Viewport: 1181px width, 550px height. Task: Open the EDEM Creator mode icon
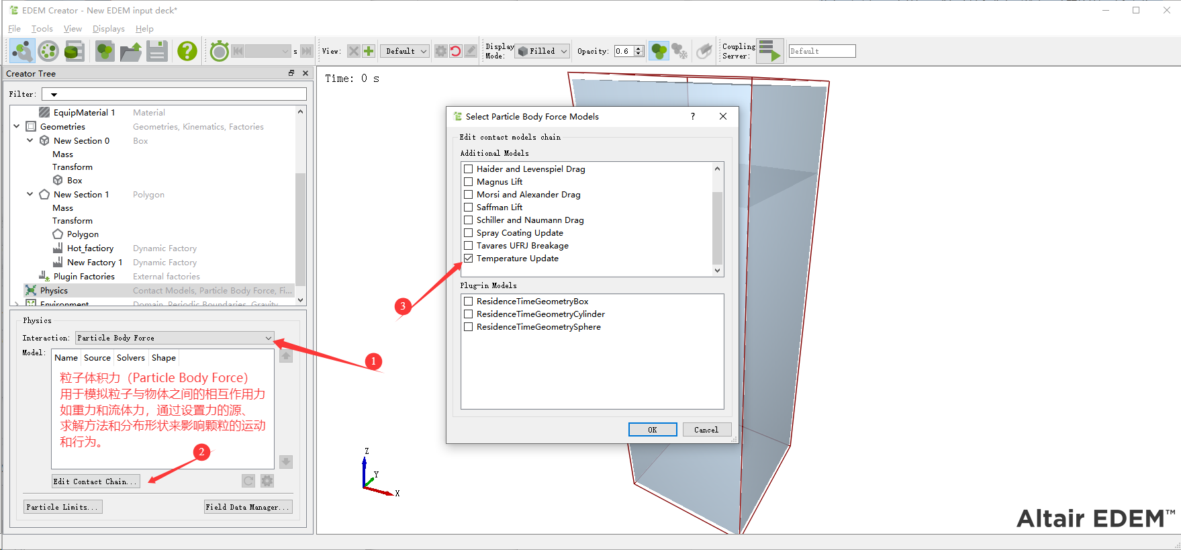[x=22, y=51]
